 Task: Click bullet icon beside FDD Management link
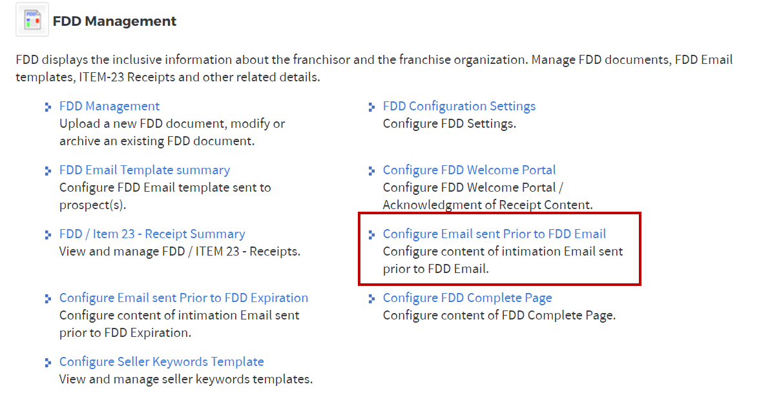tap(48, 107)
